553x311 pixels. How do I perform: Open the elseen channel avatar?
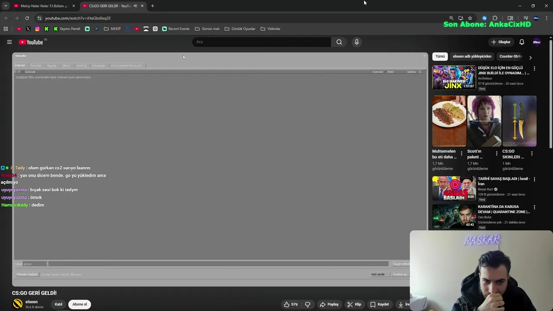click(18, 304)
